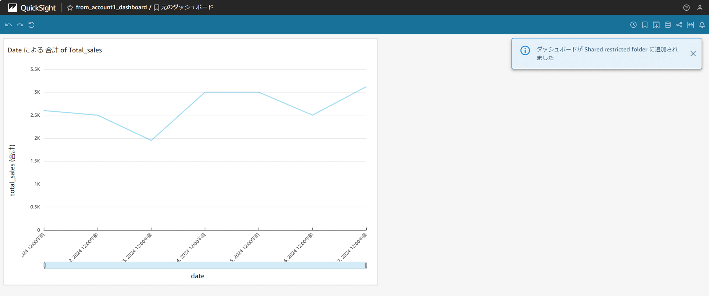Open the user account icon
Viewport: 709px width, 296px height.
(x=700, y=7)
